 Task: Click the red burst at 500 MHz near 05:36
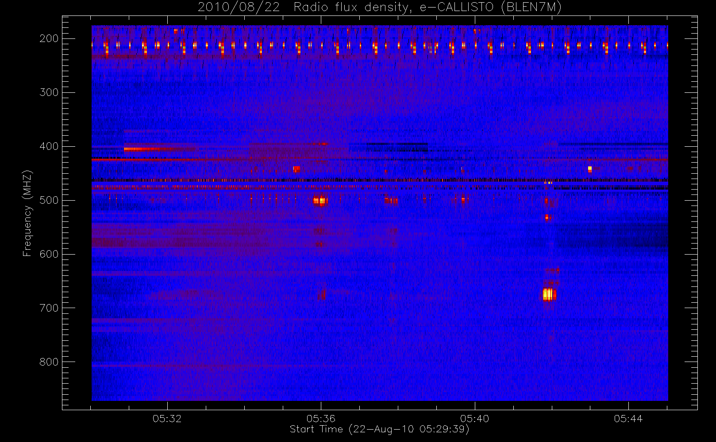tap(320, 201)
